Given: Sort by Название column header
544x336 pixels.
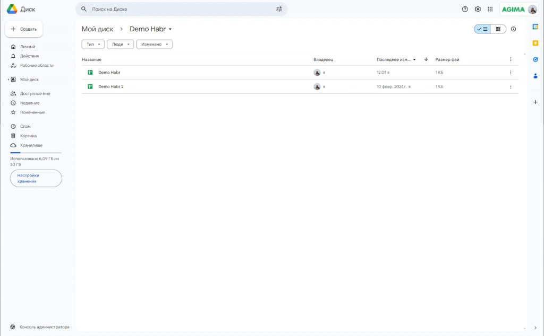Looking at the screenshot, I should [x=91, y=59].
